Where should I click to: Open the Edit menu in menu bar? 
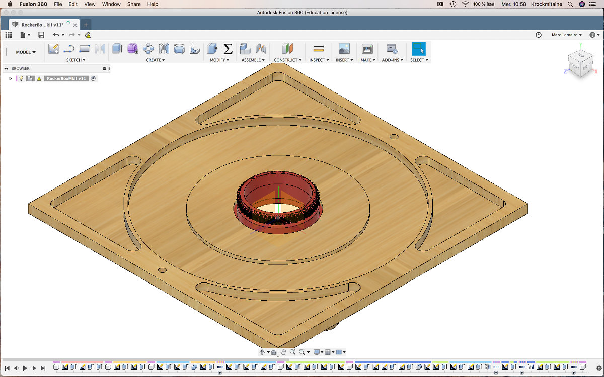pos(73,4)
